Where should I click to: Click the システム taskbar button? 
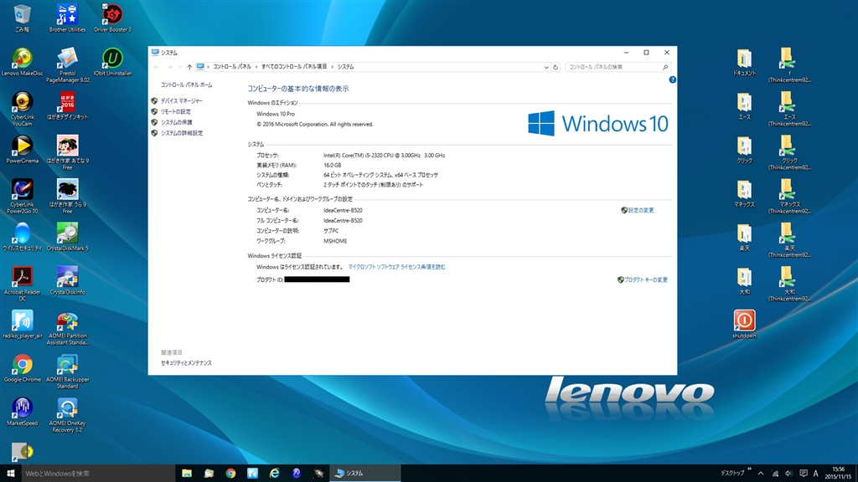coord(365,474)
